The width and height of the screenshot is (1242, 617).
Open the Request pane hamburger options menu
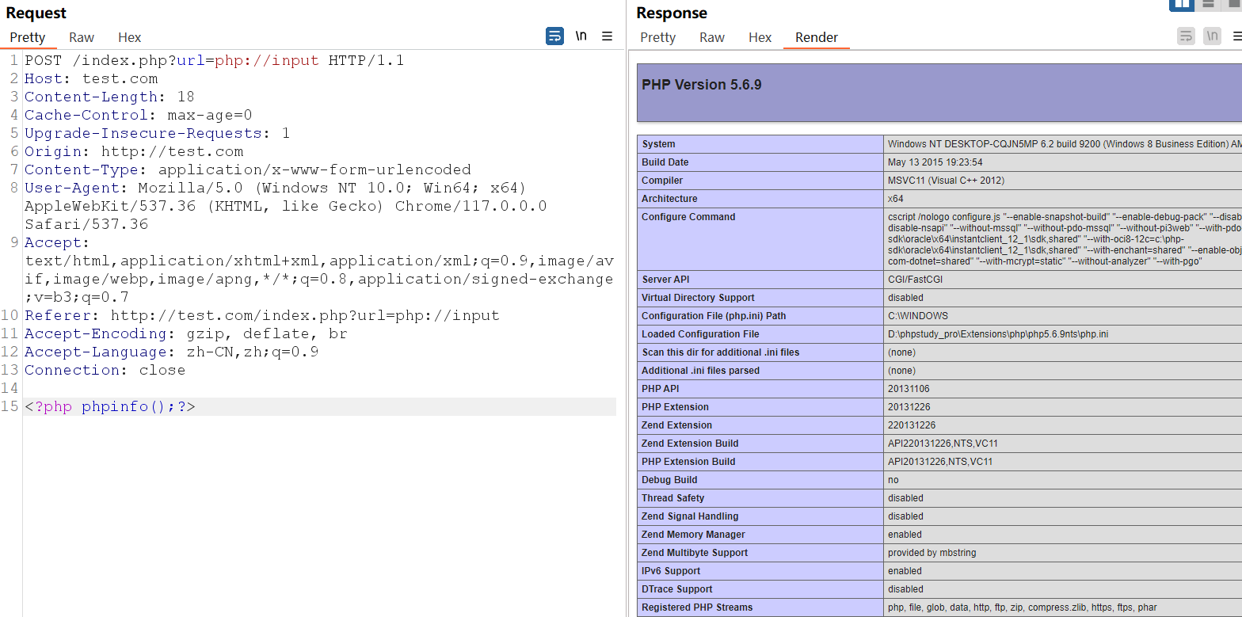pyautogui.click(x=608, y=36)
